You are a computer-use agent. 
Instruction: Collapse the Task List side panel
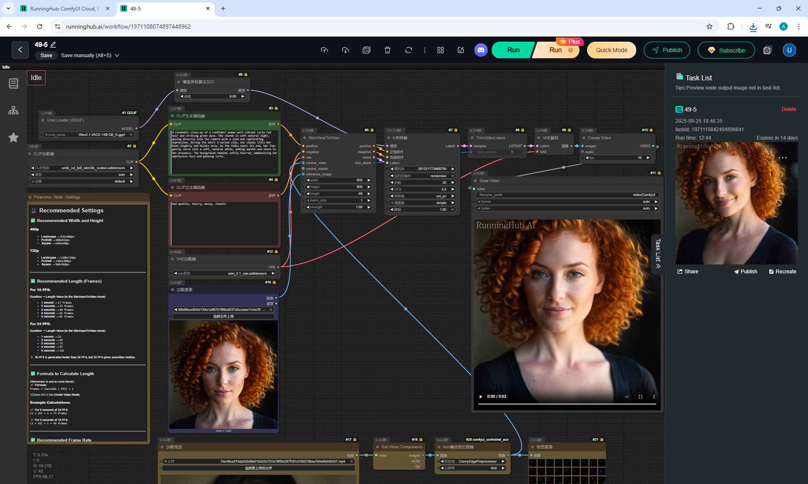(658, 254)
